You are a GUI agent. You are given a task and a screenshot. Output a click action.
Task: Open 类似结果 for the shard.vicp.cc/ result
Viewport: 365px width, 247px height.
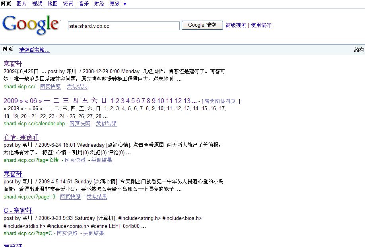pyautogui.click(x=77, y=87)
